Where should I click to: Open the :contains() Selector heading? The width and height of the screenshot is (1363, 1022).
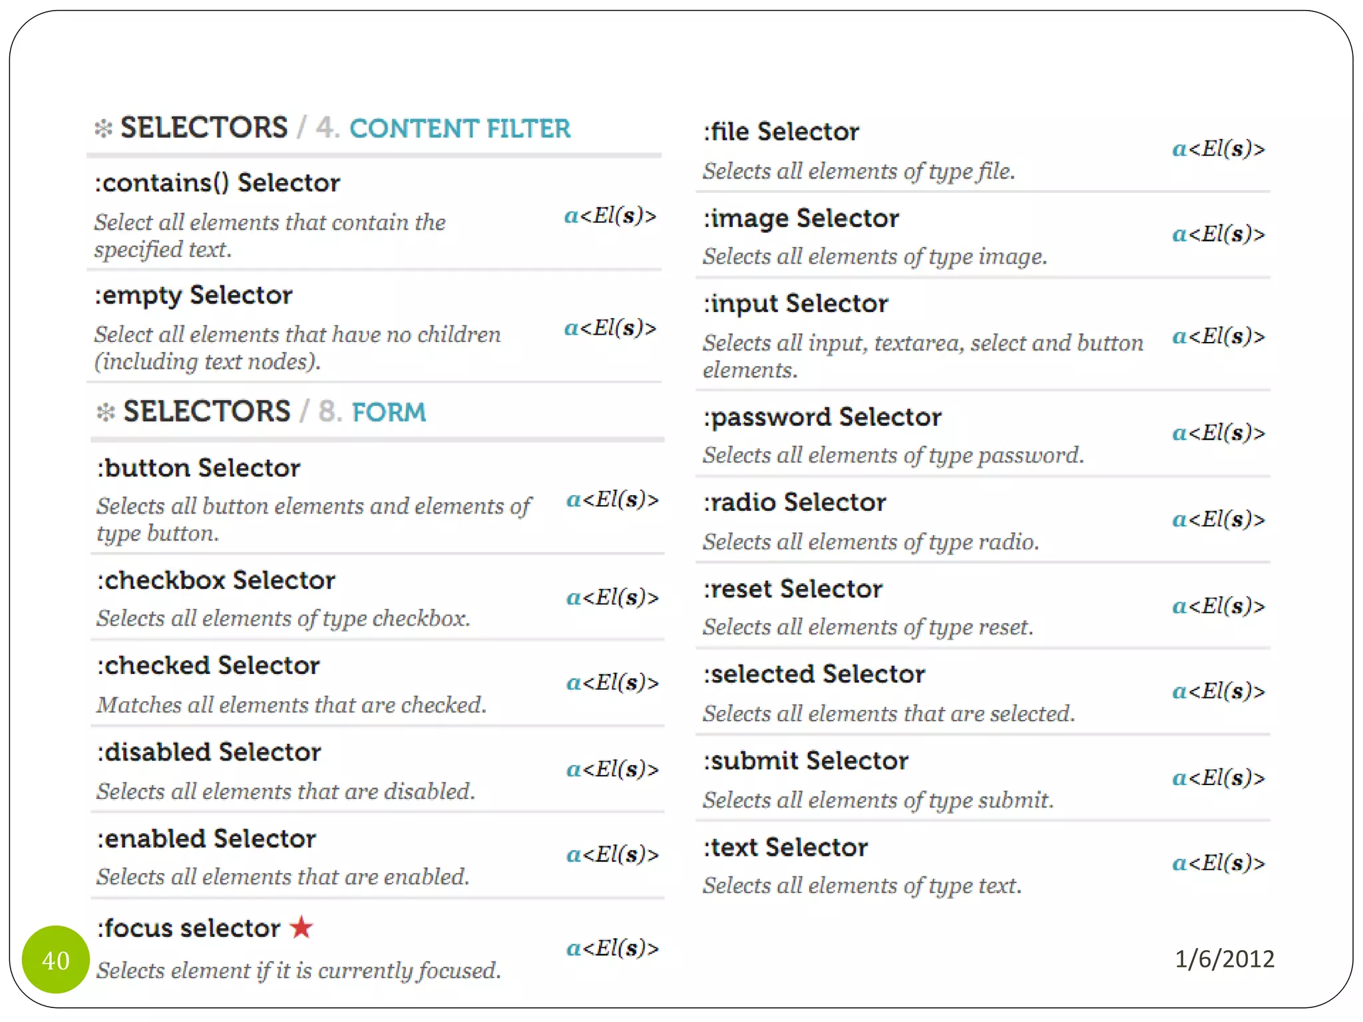click(x=217, y=183)
